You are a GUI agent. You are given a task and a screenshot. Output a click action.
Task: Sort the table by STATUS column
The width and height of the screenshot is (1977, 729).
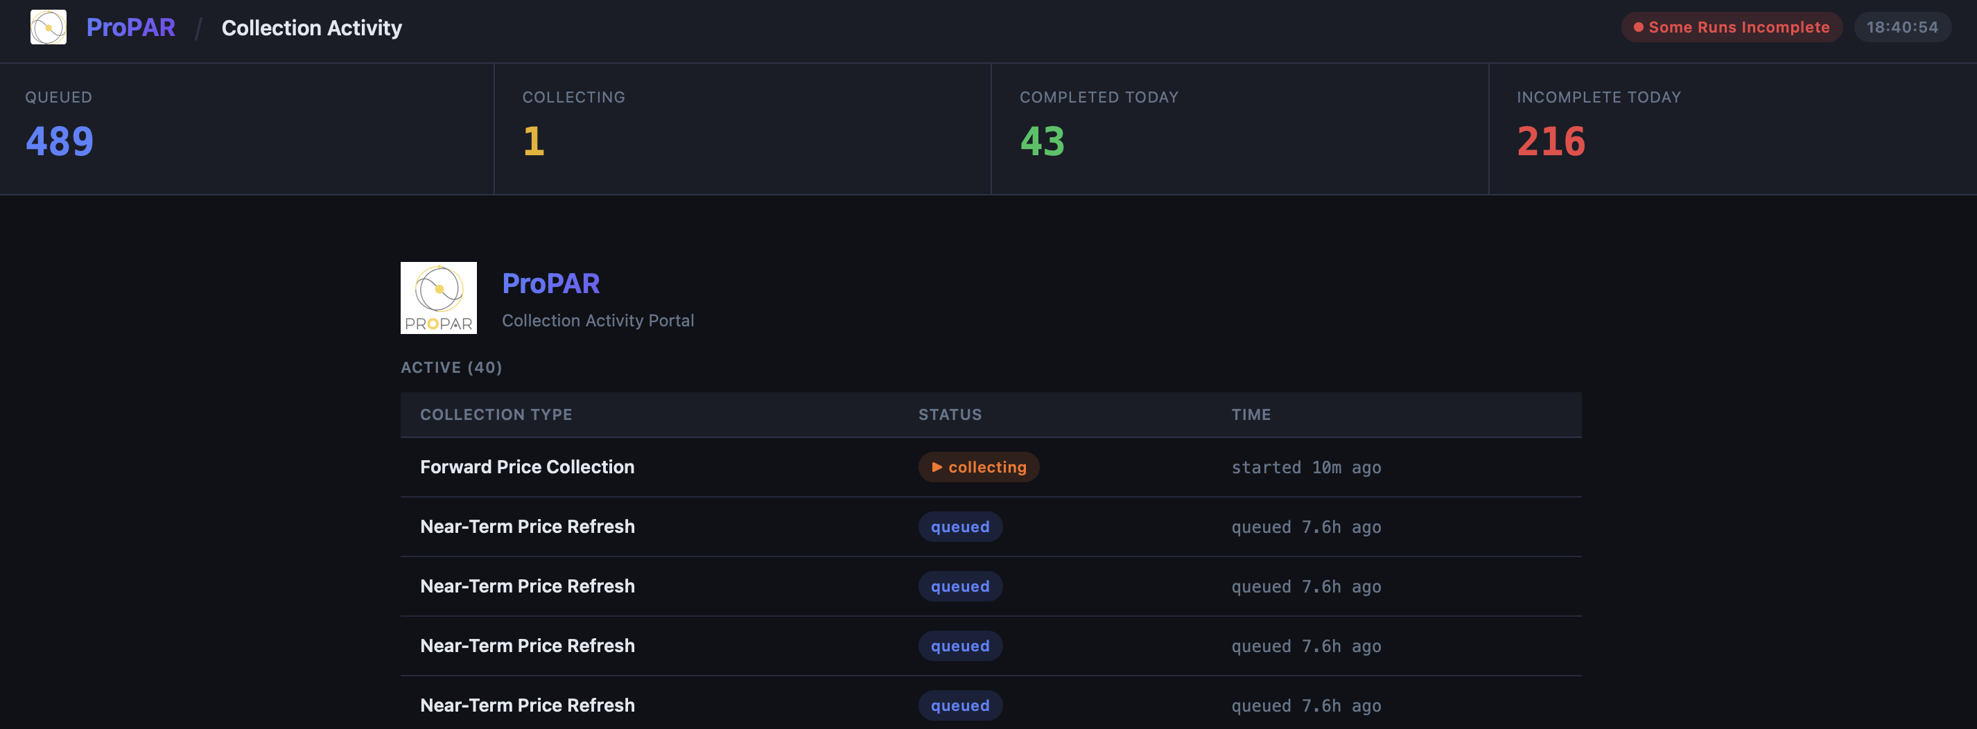950,414
